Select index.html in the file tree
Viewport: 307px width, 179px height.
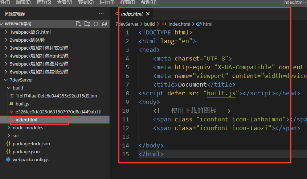[x=26, y=120]
